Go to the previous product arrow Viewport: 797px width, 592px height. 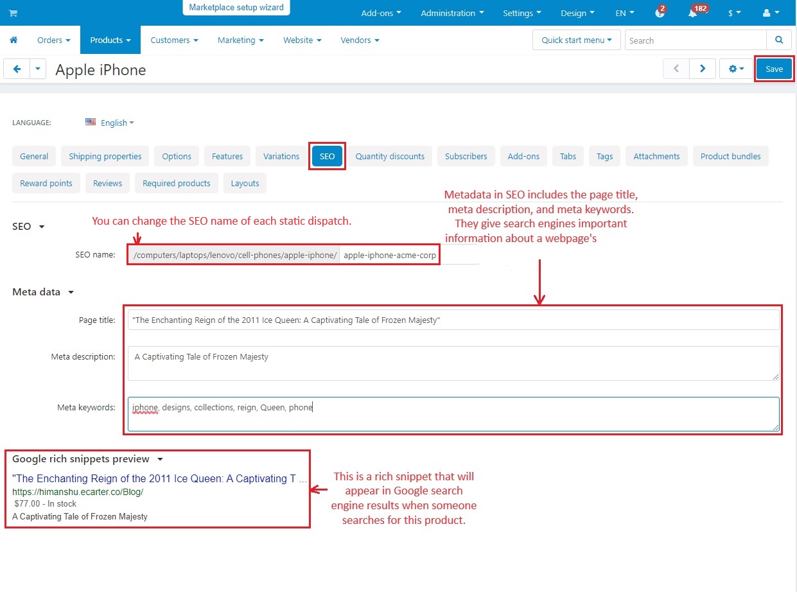[x=676, y=69]
